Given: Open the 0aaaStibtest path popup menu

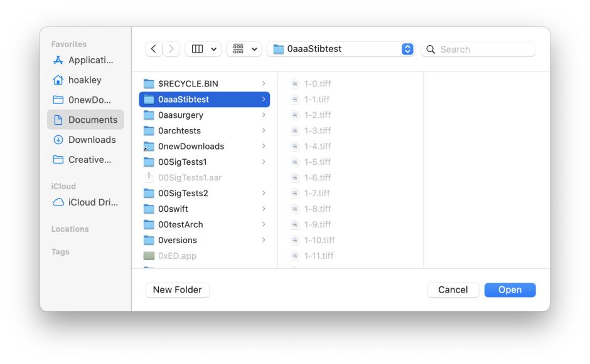Looking at the screenshot, I should click(407, 49).
